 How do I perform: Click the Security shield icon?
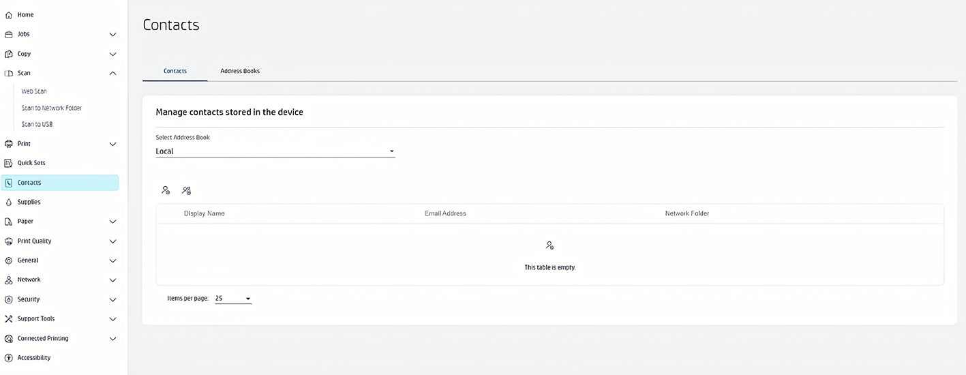pos(9,299)
